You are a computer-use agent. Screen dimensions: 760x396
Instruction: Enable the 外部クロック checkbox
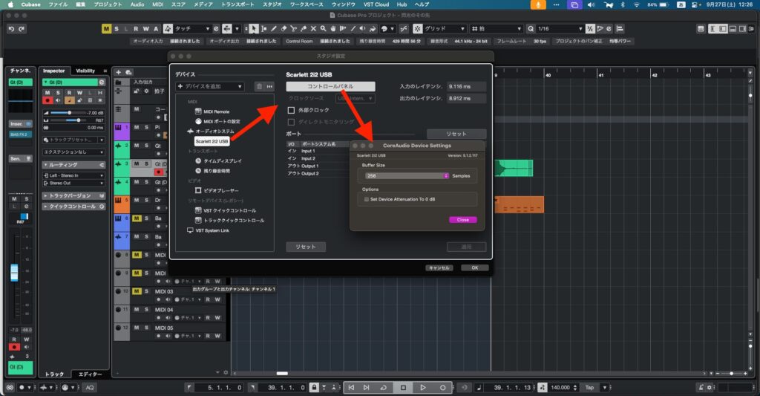(292, 111)
